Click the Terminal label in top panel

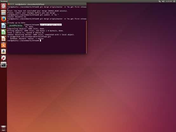(4, 1)
